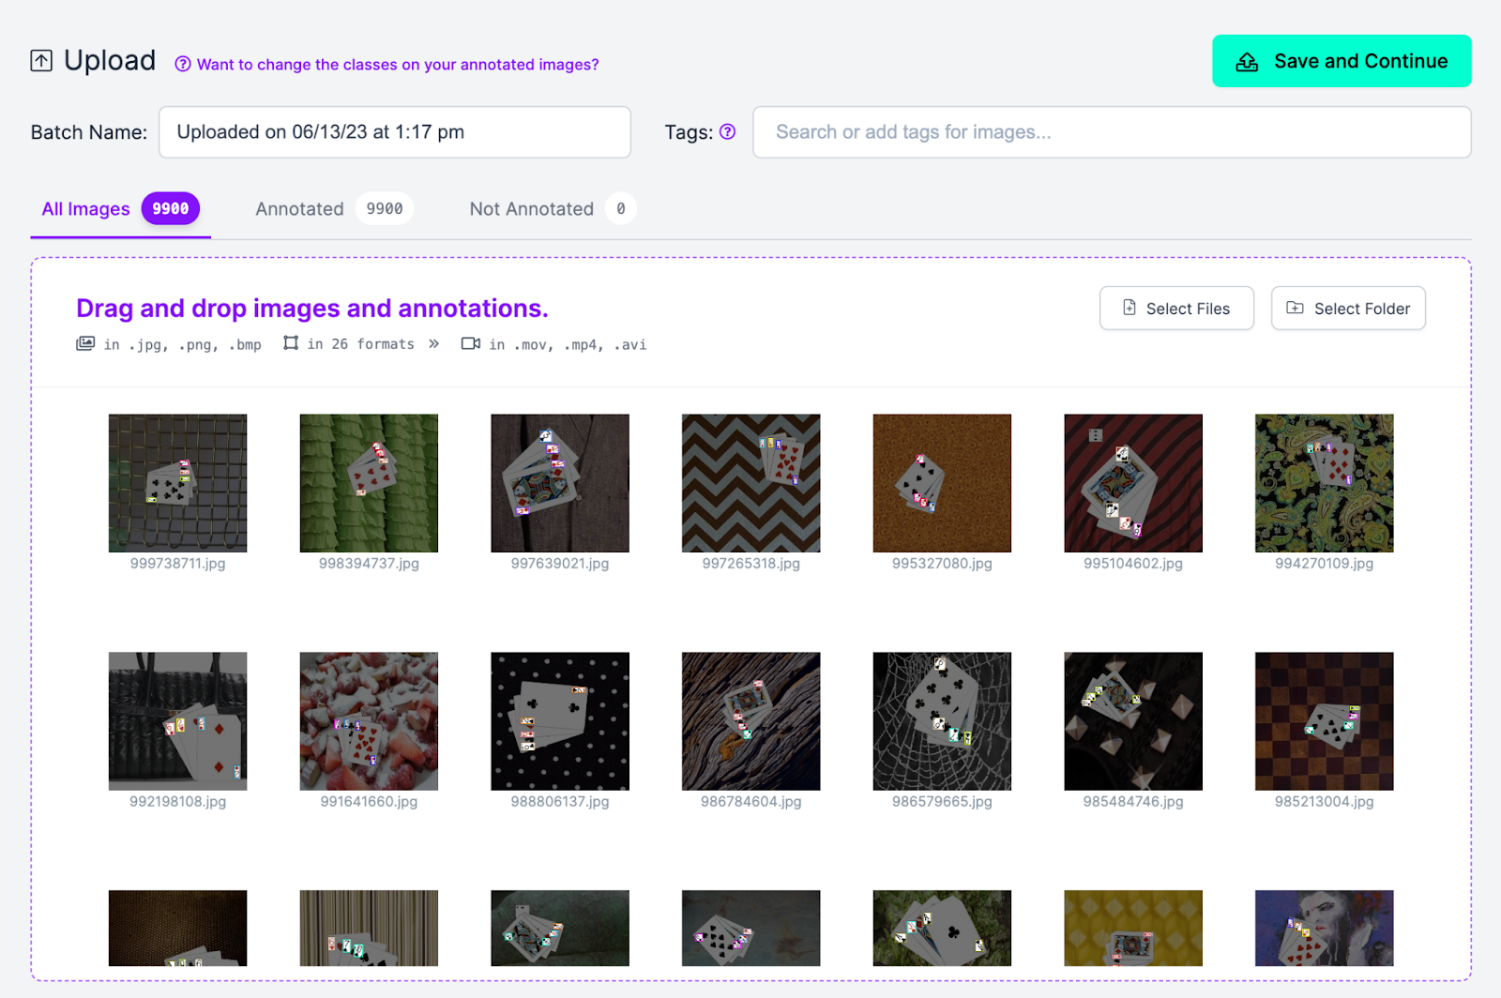Click the annotation formats bounding box icon
The height and width of the screenshot is (998, 1501).
(x=291, y=344)
